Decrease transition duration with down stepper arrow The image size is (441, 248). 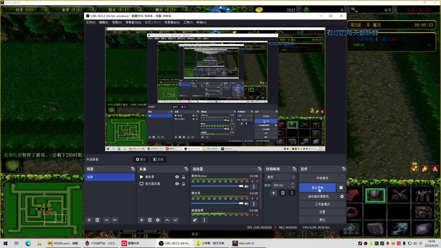[x=293, y=187]
